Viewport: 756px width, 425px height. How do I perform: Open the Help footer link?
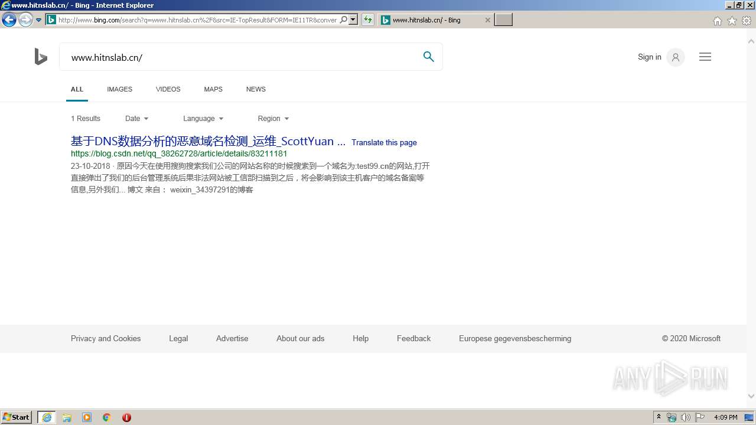tap(361, 339)
